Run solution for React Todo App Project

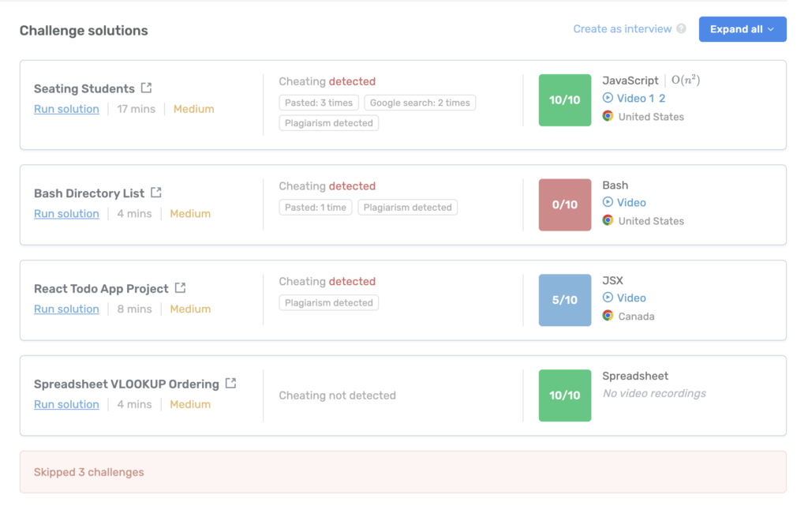point(66,309)
